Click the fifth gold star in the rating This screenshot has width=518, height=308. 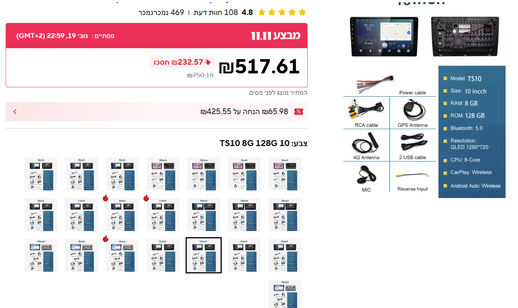point(302,12)
